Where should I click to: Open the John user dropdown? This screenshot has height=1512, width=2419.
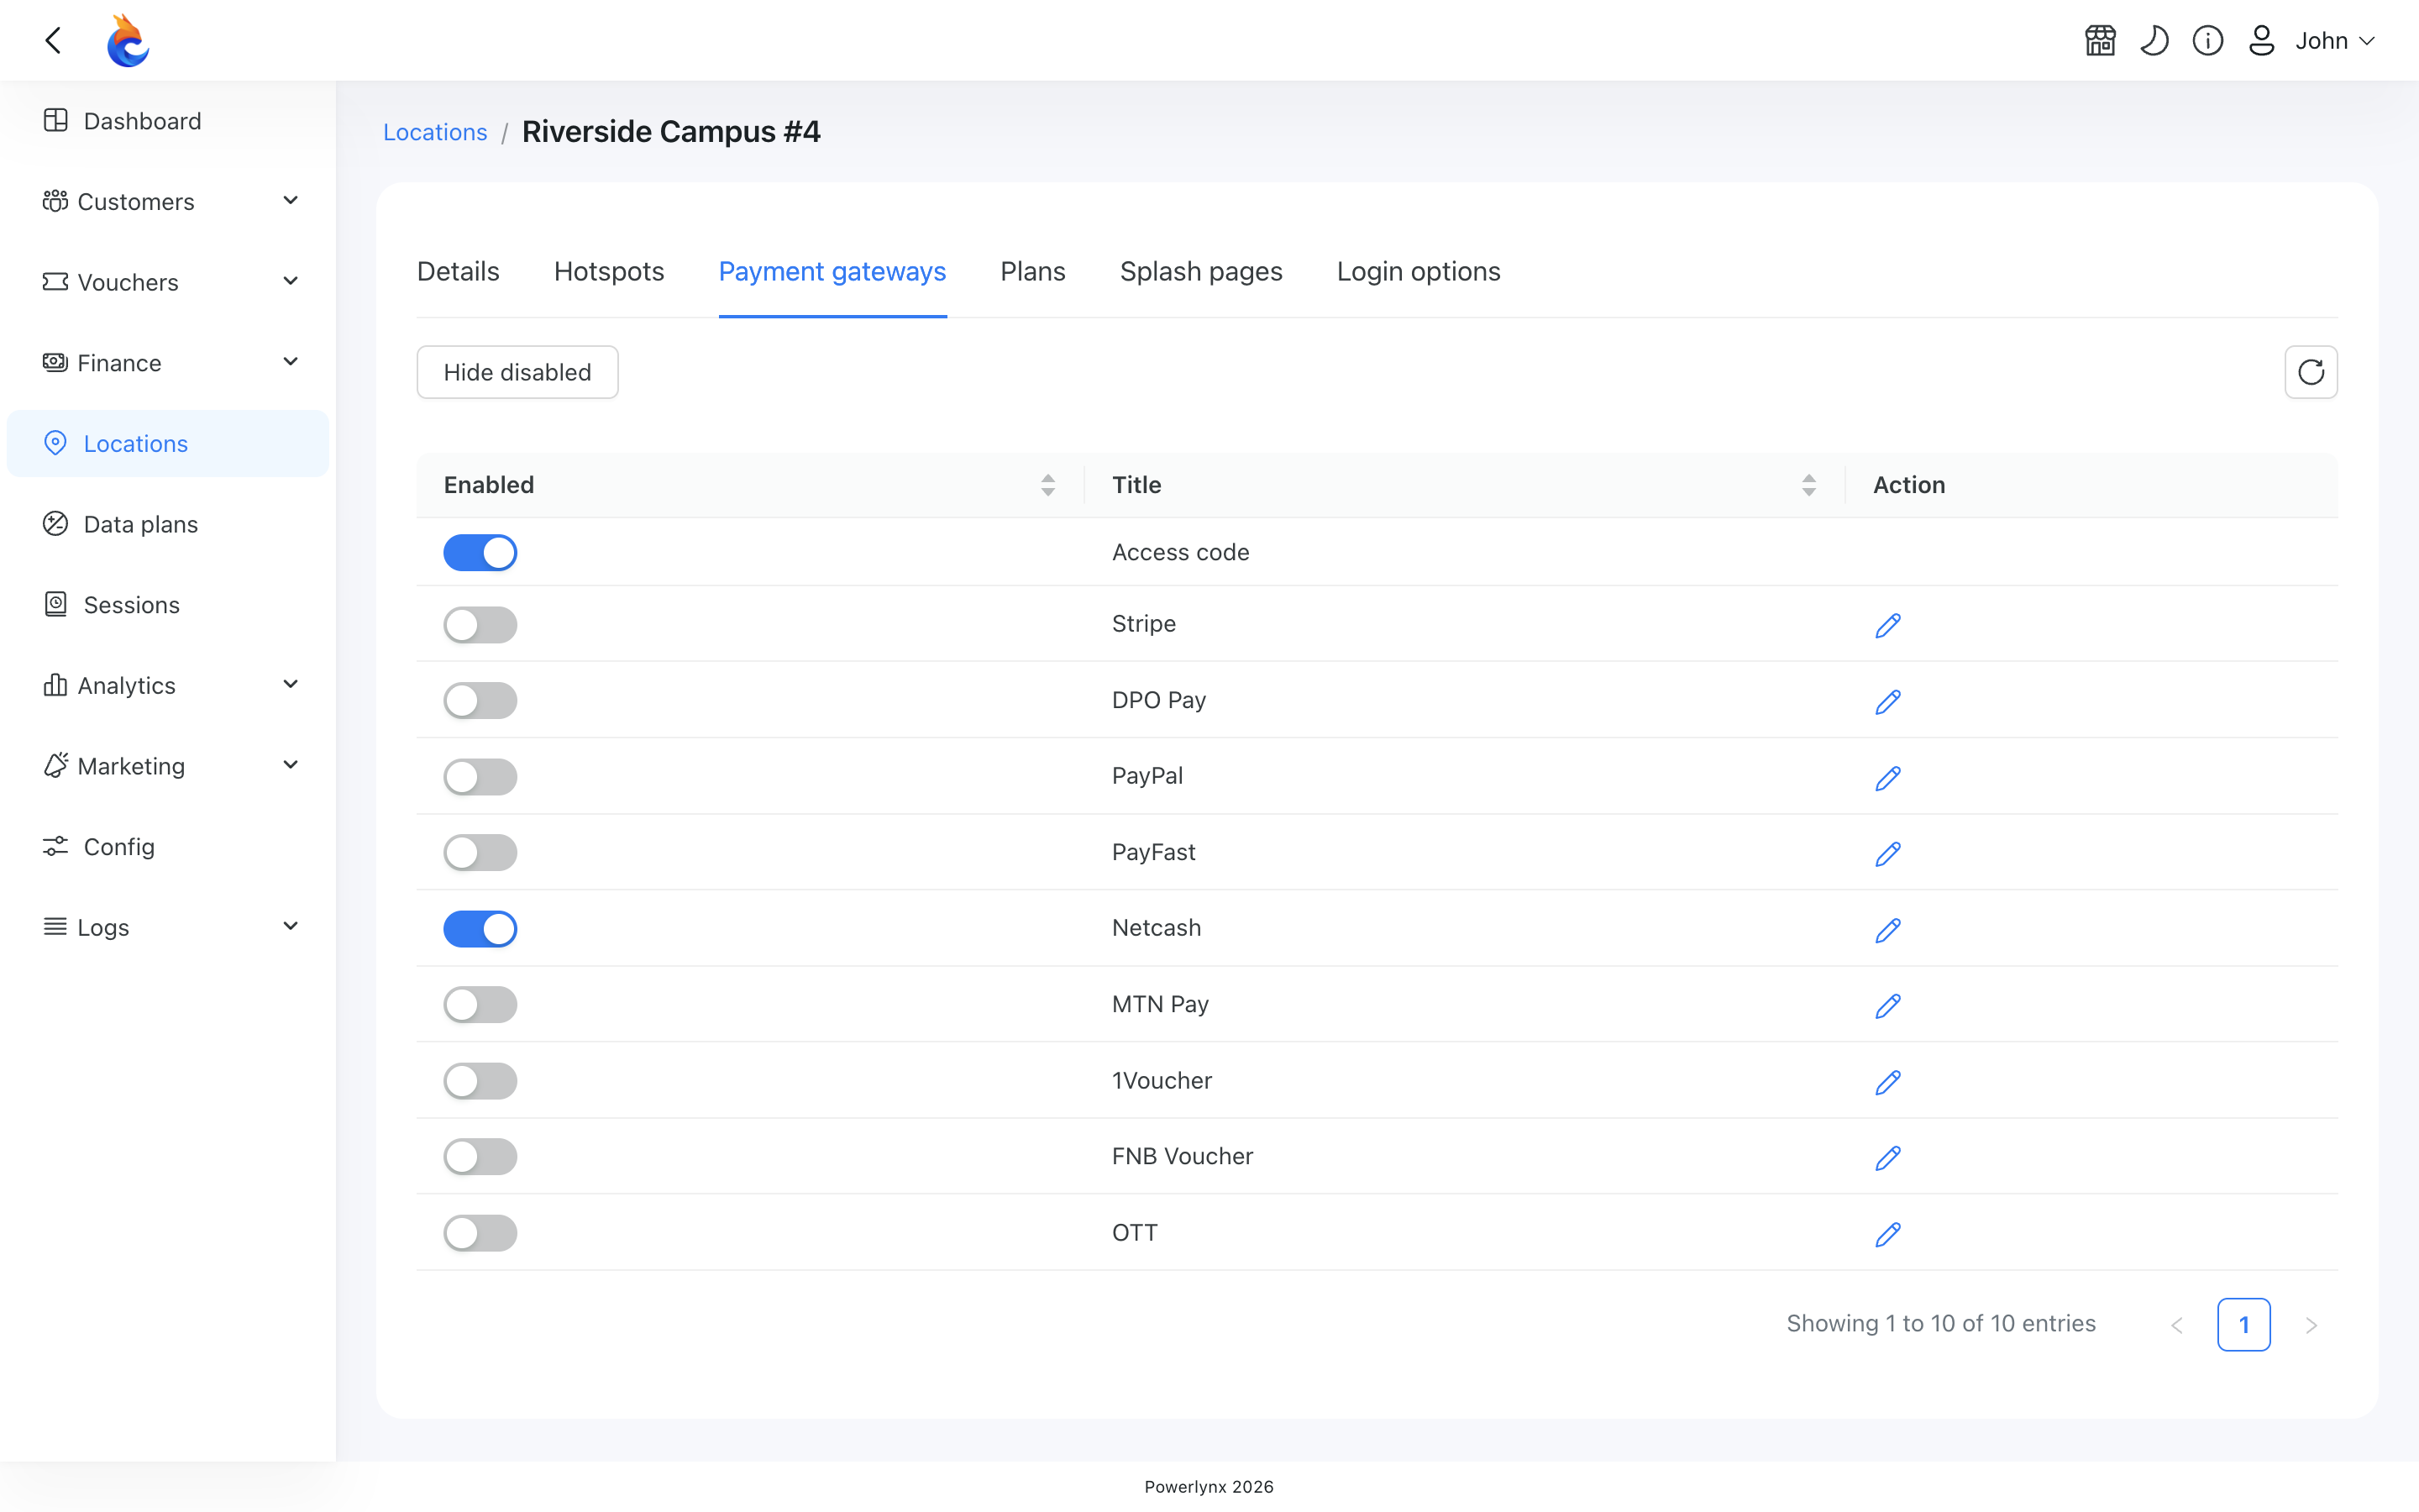click(x=2334, y=41)
